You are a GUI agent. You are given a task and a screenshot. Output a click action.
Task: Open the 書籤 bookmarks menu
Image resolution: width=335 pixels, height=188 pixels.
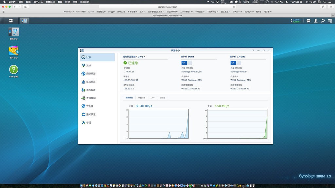[60, 2]
